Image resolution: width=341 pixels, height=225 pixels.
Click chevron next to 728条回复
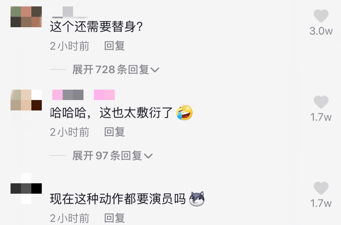[155, 70]
